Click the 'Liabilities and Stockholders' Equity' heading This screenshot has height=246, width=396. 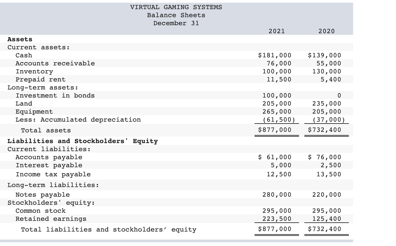click(x=83, y=141)
